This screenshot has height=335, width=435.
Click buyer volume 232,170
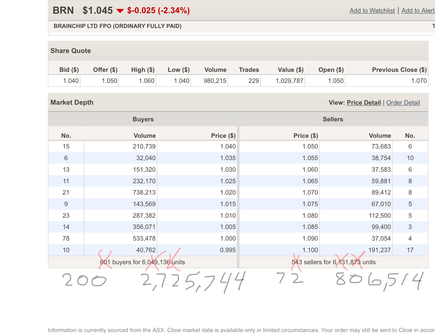pyautogui.click(x=144, y=181)
